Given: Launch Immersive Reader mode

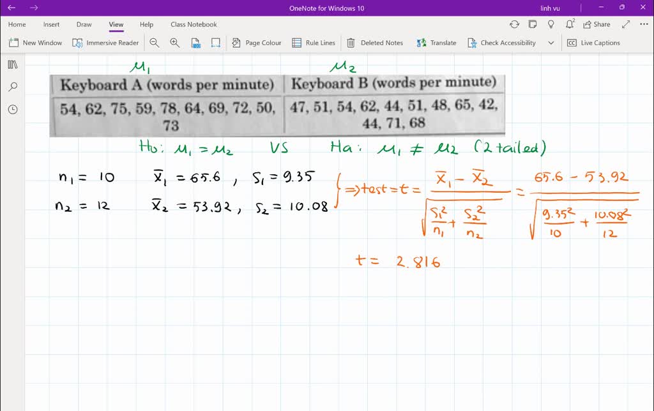Looking at the screenshot, I should point(105,43).
